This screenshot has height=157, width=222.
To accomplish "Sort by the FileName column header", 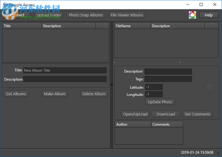I will tap(132, 26).
